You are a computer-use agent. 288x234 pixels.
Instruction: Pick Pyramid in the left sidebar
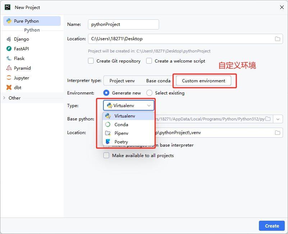click(22, 68)
